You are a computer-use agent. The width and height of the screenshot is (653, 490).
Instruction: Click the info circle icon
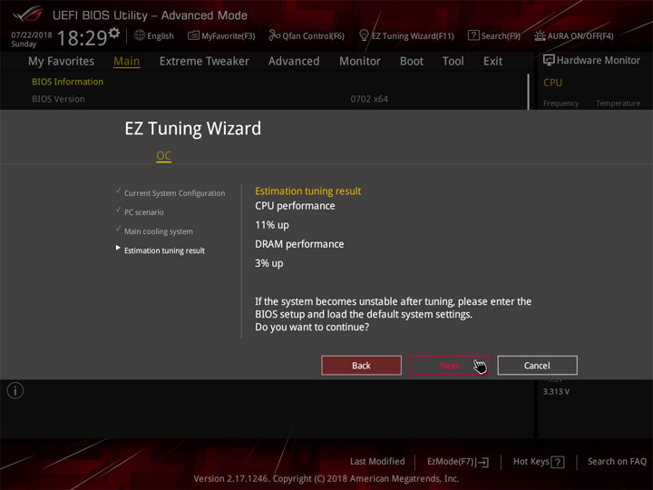point(15,391)
